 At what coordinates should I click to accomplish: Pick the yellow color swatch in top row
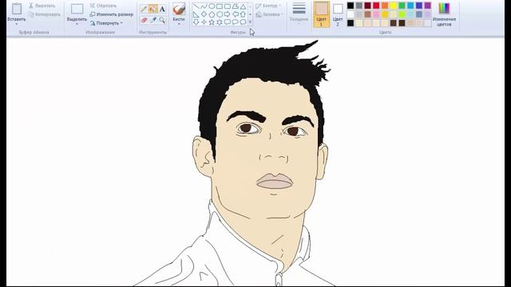coord(394,6)
